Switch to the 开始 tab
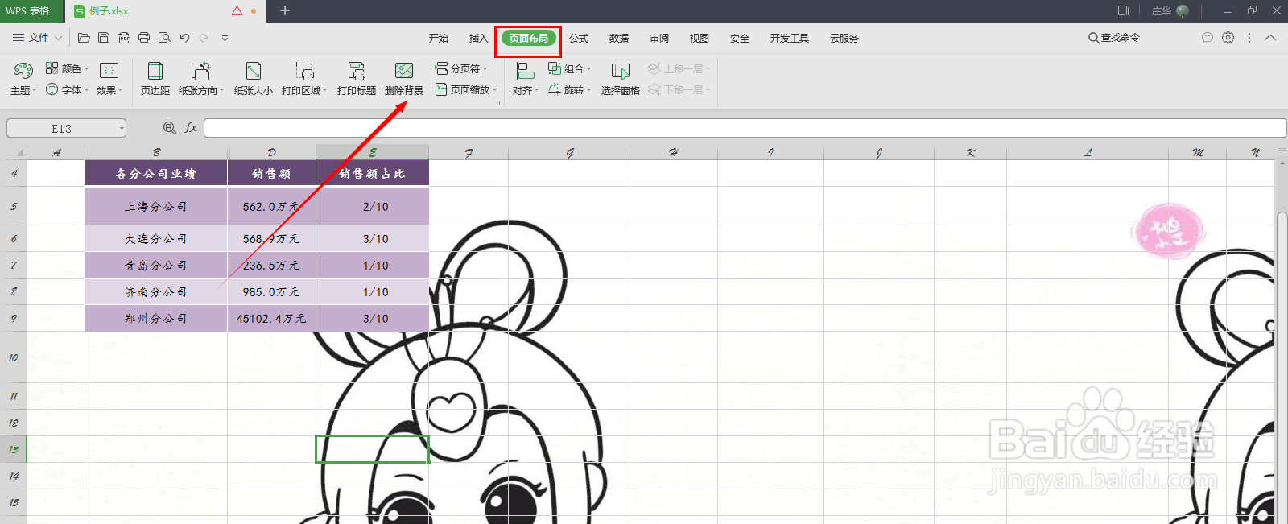The height and width of the screenshot is (524, 1288). point(439,38)
